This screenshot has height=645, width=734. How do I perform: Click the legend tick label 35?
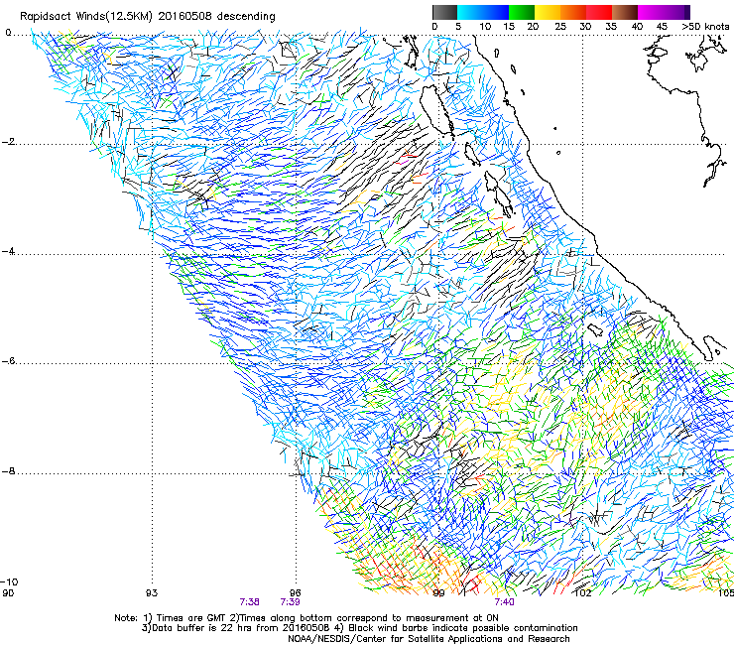[611, 27]
